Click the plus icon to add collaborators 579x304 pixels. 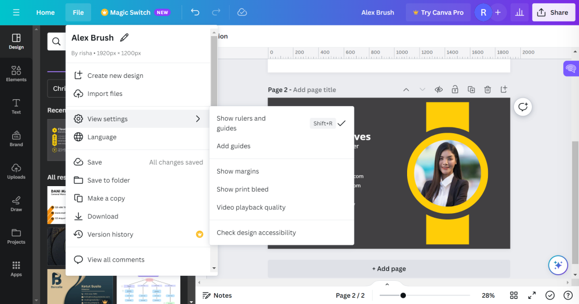[x=498, y=12]
